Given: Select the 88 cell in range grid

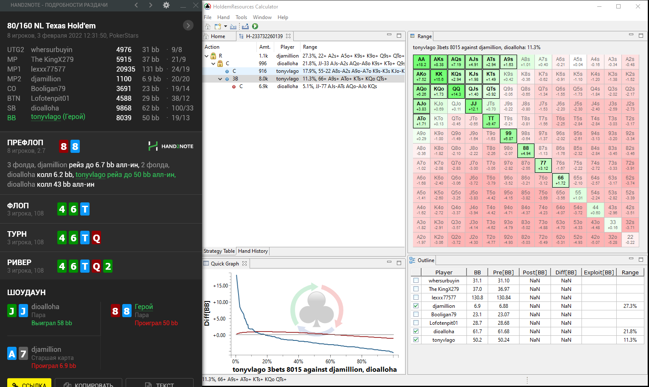Looking at the screenshot, I should [x=526, y=151].
